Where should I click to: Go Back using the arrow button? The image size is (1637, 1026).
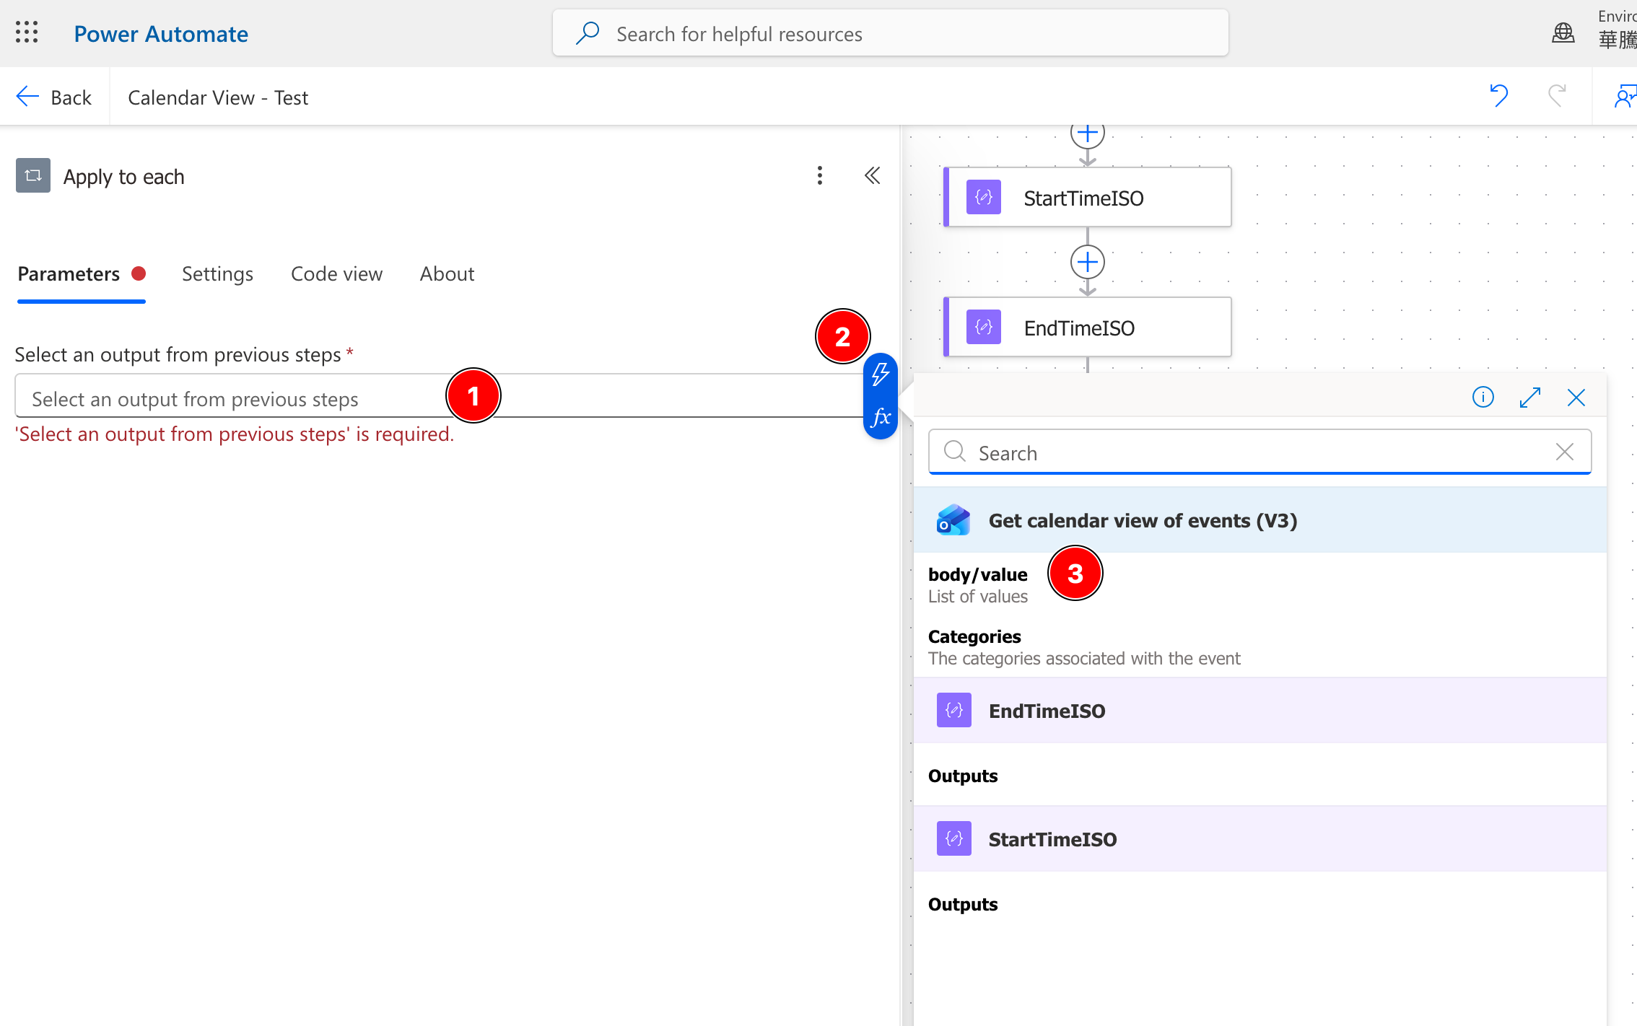point(54,97)
